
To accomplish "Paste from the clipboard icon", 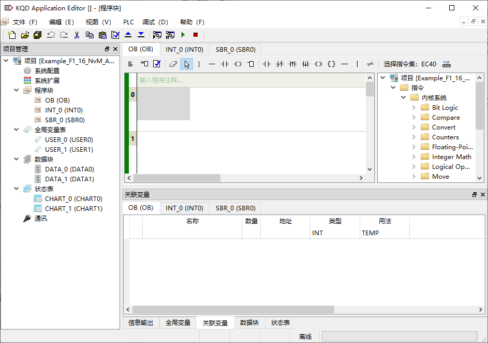I will (102, 35).
